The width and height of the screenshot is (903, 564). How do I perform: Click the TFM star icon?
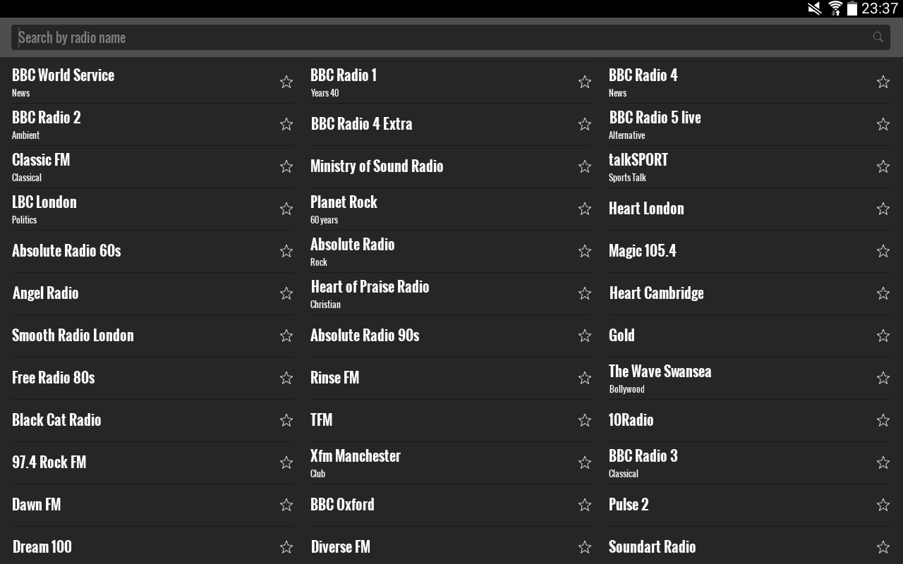pyautogui.click(x=585, y=420)
